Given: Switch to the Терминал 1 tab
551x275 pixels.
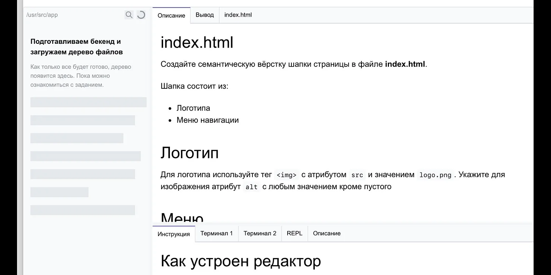Looking at the screenshot, I should pyautogui.click(x=216, y=233).
